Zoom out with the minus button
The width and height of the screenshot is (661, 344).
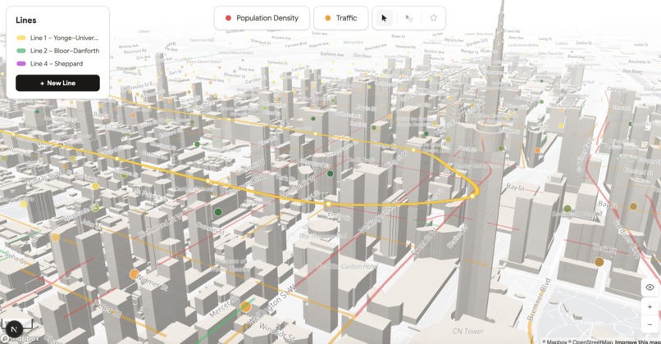650,324
